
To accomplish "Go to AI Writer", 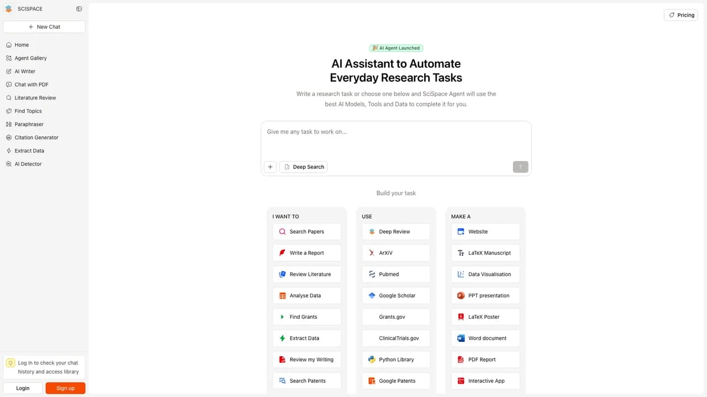I will point(44,71).
